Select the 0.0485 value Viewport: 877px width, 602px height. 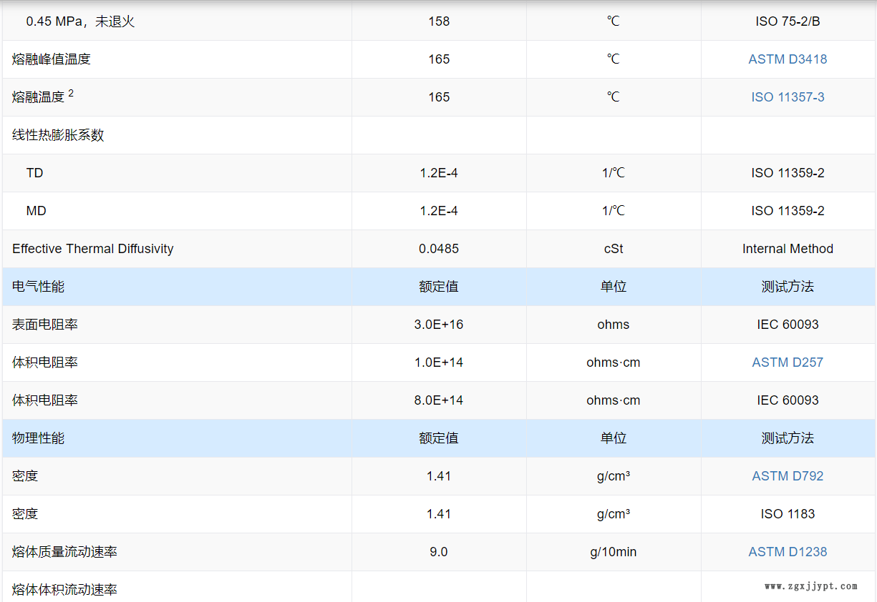pyautogui.click(x=439, y=249)
